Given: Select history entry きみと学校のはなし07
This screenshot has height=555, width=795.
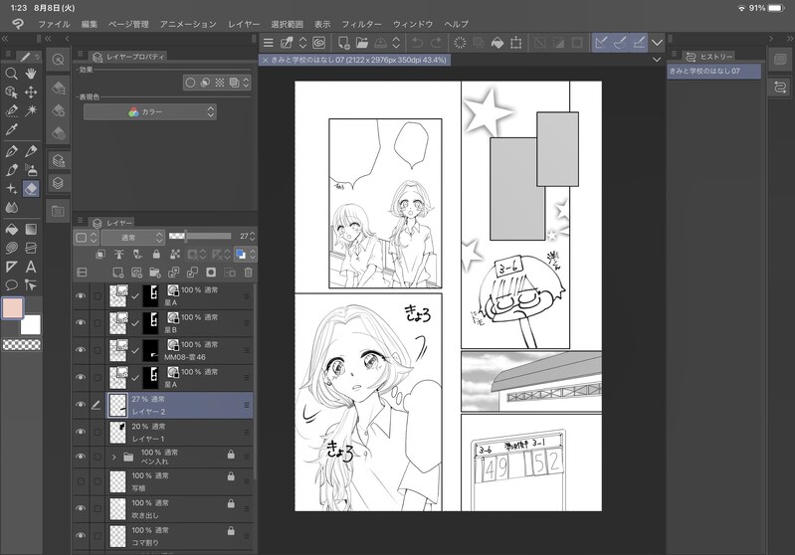Looking at the screenshot, I should coord(713,71).
